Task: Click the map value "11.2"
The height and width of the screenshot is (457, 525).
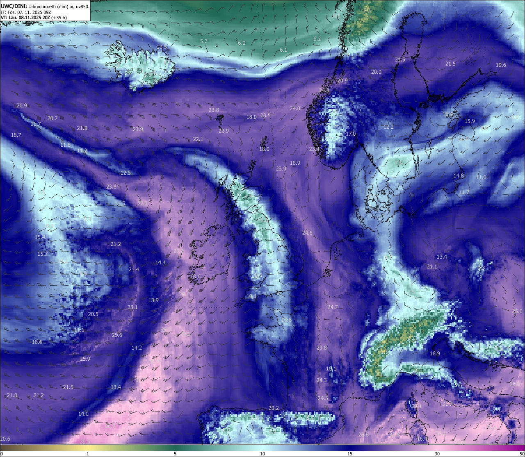Action: [x=82, y=150]
